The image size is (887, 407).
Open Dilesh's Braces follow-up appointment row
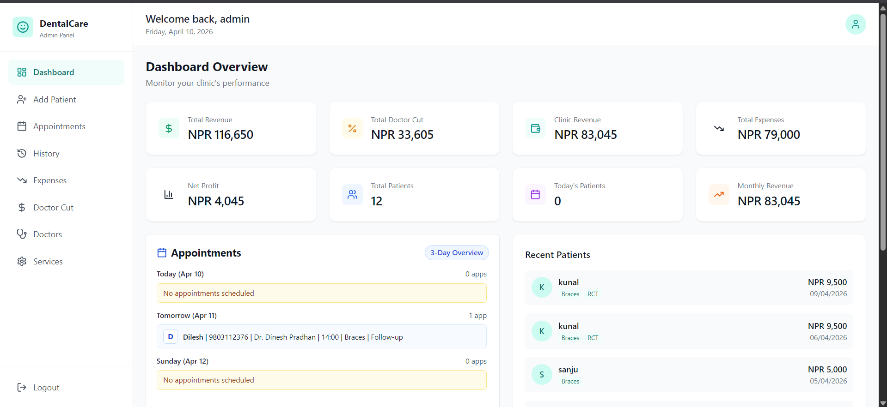(x=322, y=337)
